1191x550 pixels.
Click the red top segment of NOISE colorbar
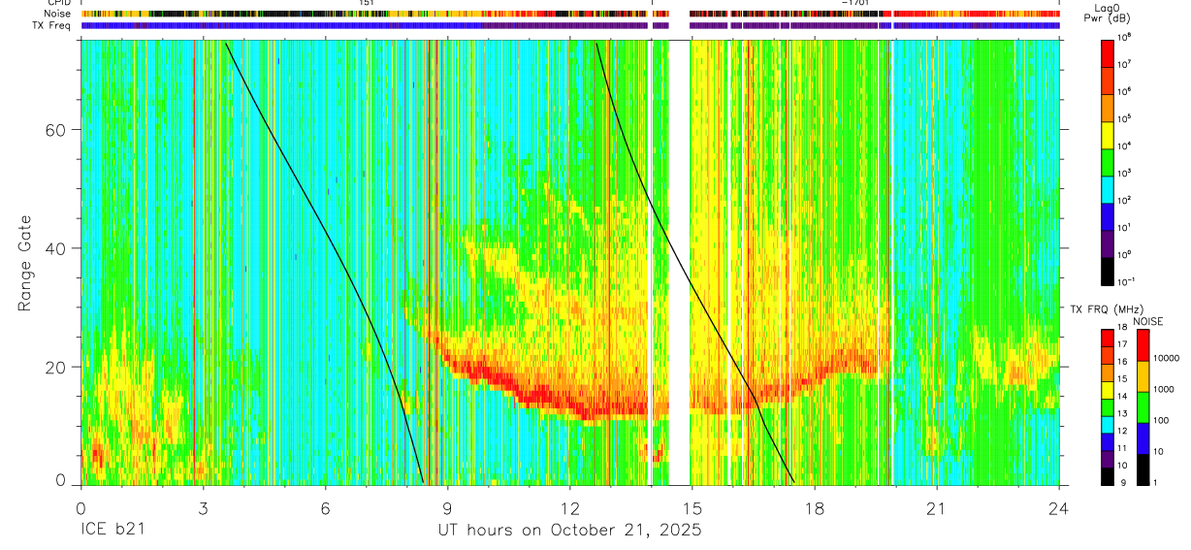[x=1144, y=346]
